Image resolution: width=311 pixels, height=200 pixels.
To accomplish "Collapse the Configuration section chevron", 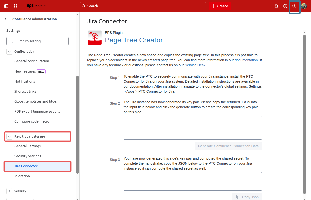I will 9,51.
